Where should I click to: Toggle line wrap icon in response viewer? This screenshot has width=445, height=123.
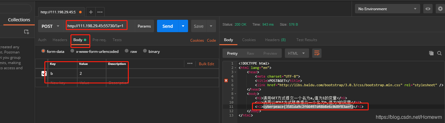[317, 53]
